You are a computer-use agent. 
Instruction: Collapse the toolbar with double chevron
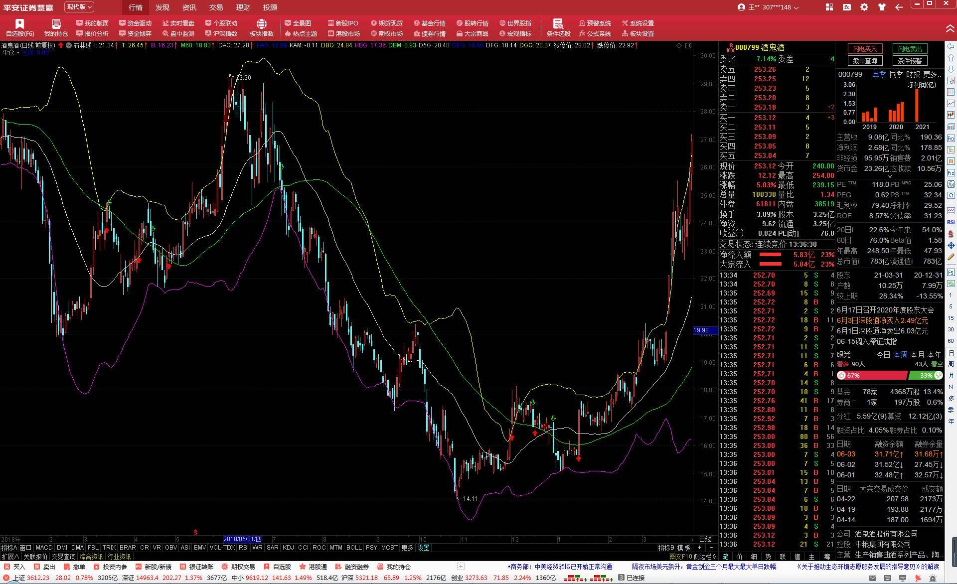950,28
